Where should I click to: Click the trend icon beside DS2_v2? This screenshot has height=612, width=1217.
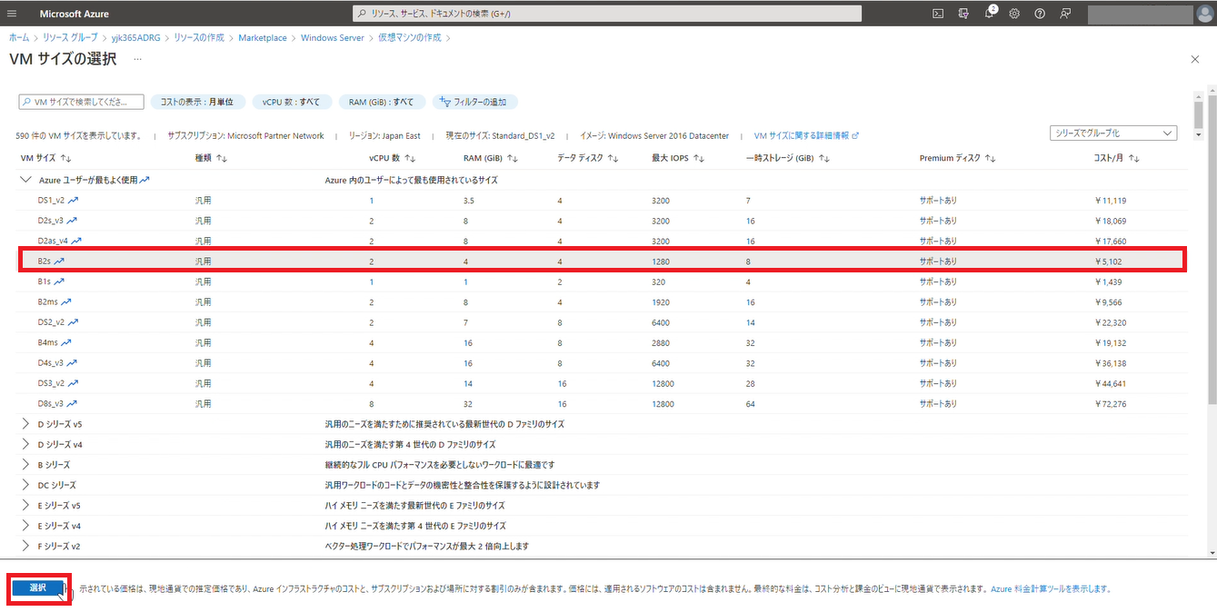[72, 322]
